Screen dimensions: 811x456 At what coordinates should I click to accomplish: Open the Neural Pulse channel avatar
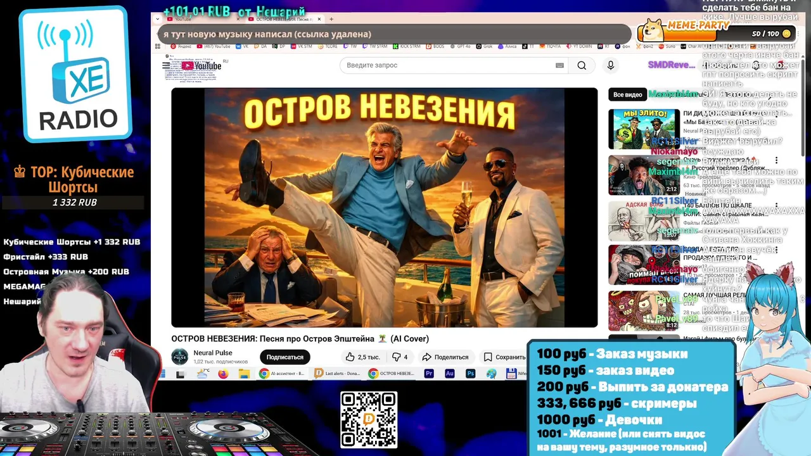point(180,357)
